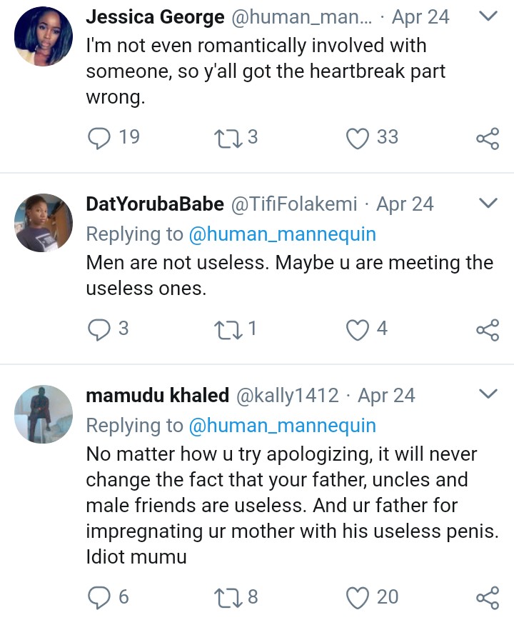Open reply on DatYorubaBabe's tweet
514x630 pixels.
(98, 329)
